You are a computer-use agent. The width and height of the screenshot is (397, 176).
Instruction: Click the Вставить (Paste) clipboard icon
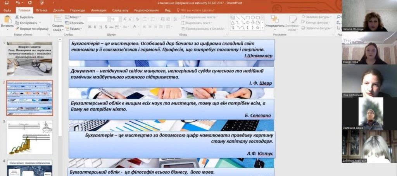8,19
